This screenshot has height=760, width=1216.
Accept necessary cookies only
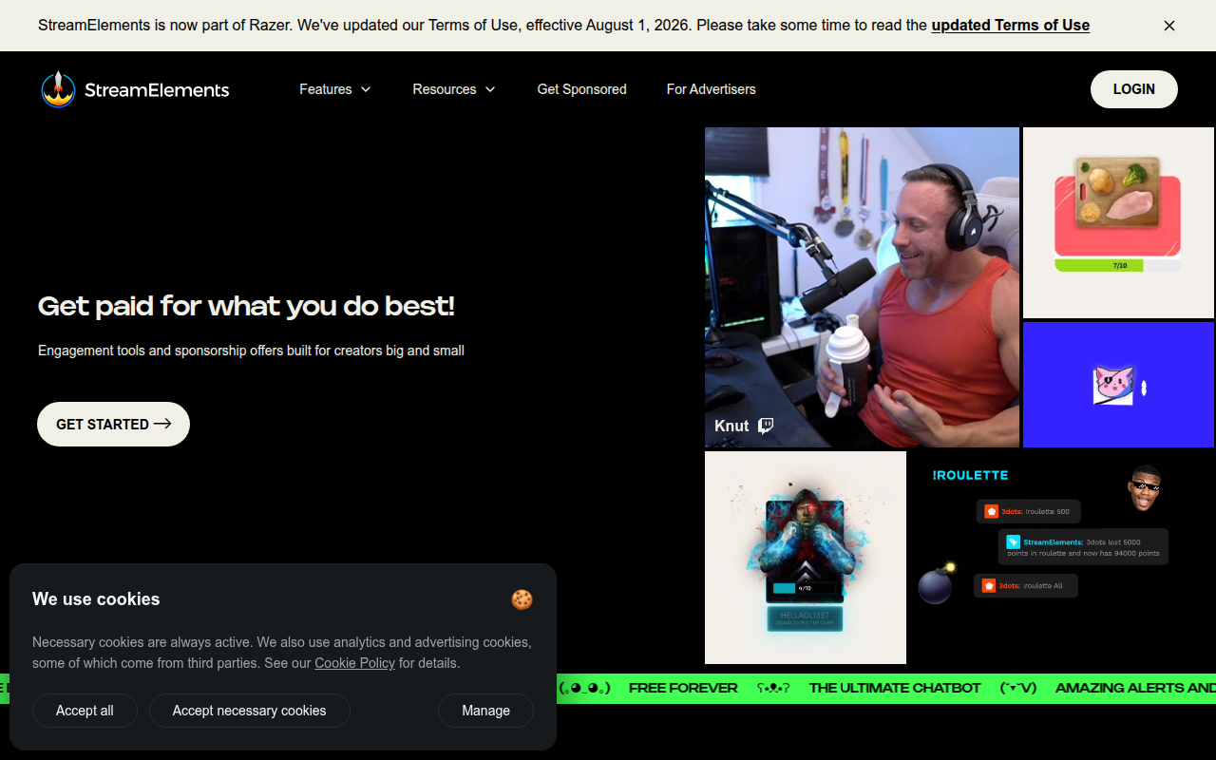pyautogui.click(x=249, y=711)
